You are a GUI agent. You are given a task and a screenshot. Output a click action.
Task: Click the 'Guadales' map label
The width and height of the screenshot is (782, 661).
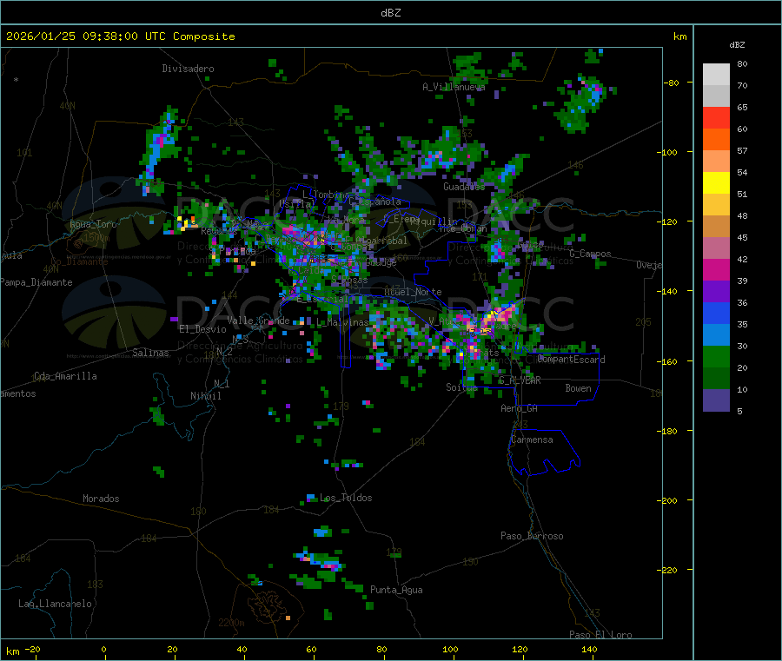pyautogui.click(x=464, y=187)
